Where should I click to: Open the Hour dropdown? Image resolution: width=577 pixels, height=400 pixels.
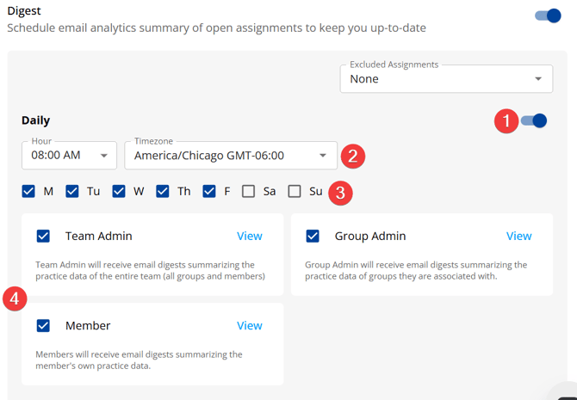pyautogui.click(x=69, y=156)
